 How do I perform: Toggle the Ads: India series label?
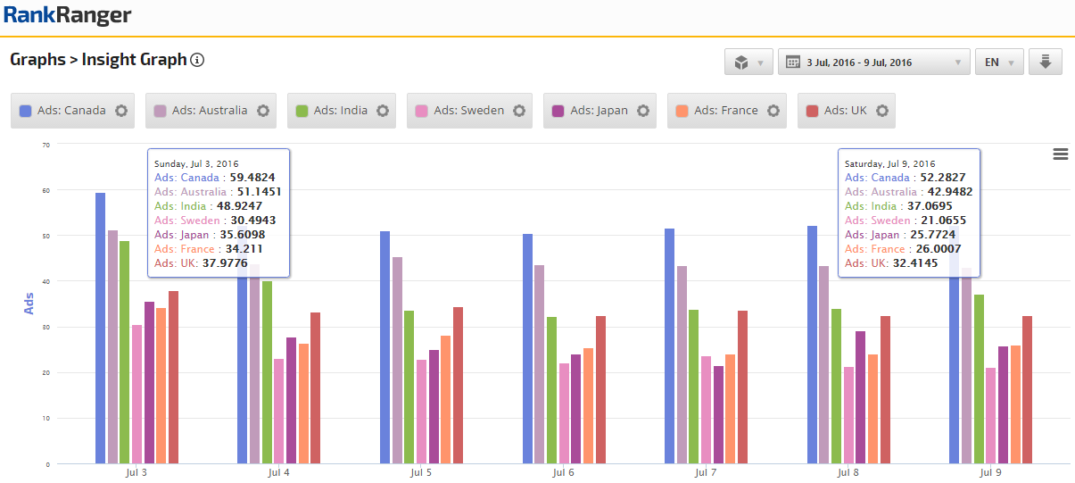tap(341, 111)
